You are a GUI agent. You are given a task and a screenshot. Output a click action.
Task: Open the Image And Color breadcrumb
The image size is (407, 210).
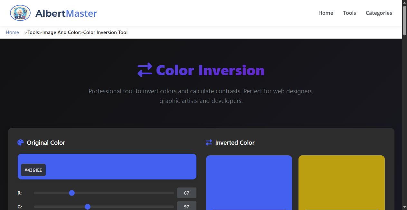61,32
